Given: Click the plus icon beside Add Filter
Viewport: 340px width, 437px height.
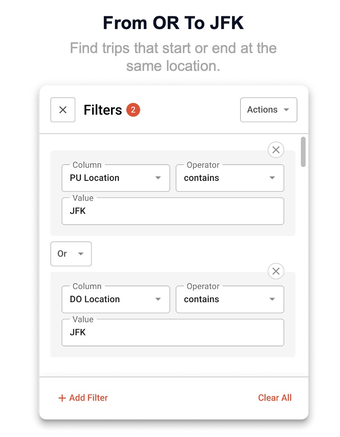Looking at the screenshot, I should (62, 398).
